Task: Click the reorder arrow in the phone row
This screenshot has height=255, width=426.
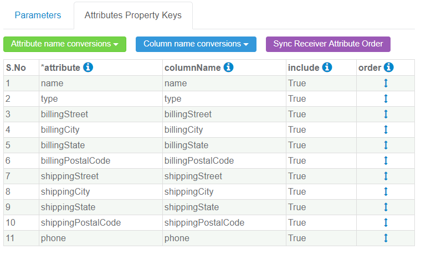Action: pyautogui.click(x=386, y=238)
